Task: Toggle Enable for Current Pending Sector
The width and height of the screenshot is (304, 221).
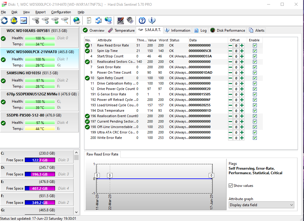Action: (x=255, y=122)
